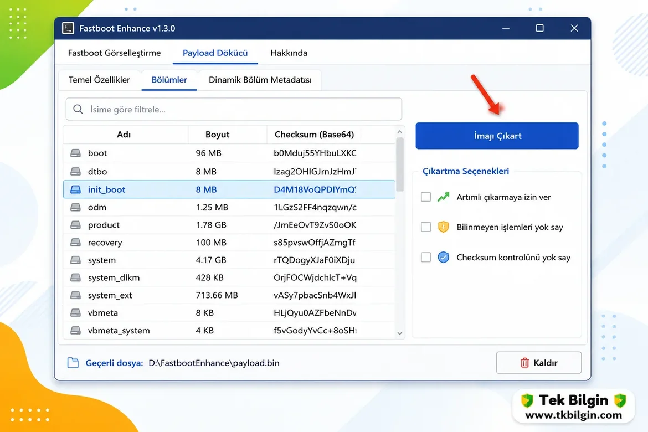The width and height of the screenshot is (648, 432).
Task: Click the list scrollbar down arrow
Action: [400, 333]
